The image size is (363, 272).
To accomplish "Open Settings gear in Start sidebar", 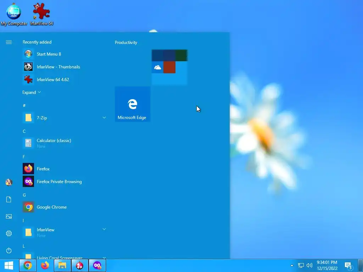I will pos(9,233).
